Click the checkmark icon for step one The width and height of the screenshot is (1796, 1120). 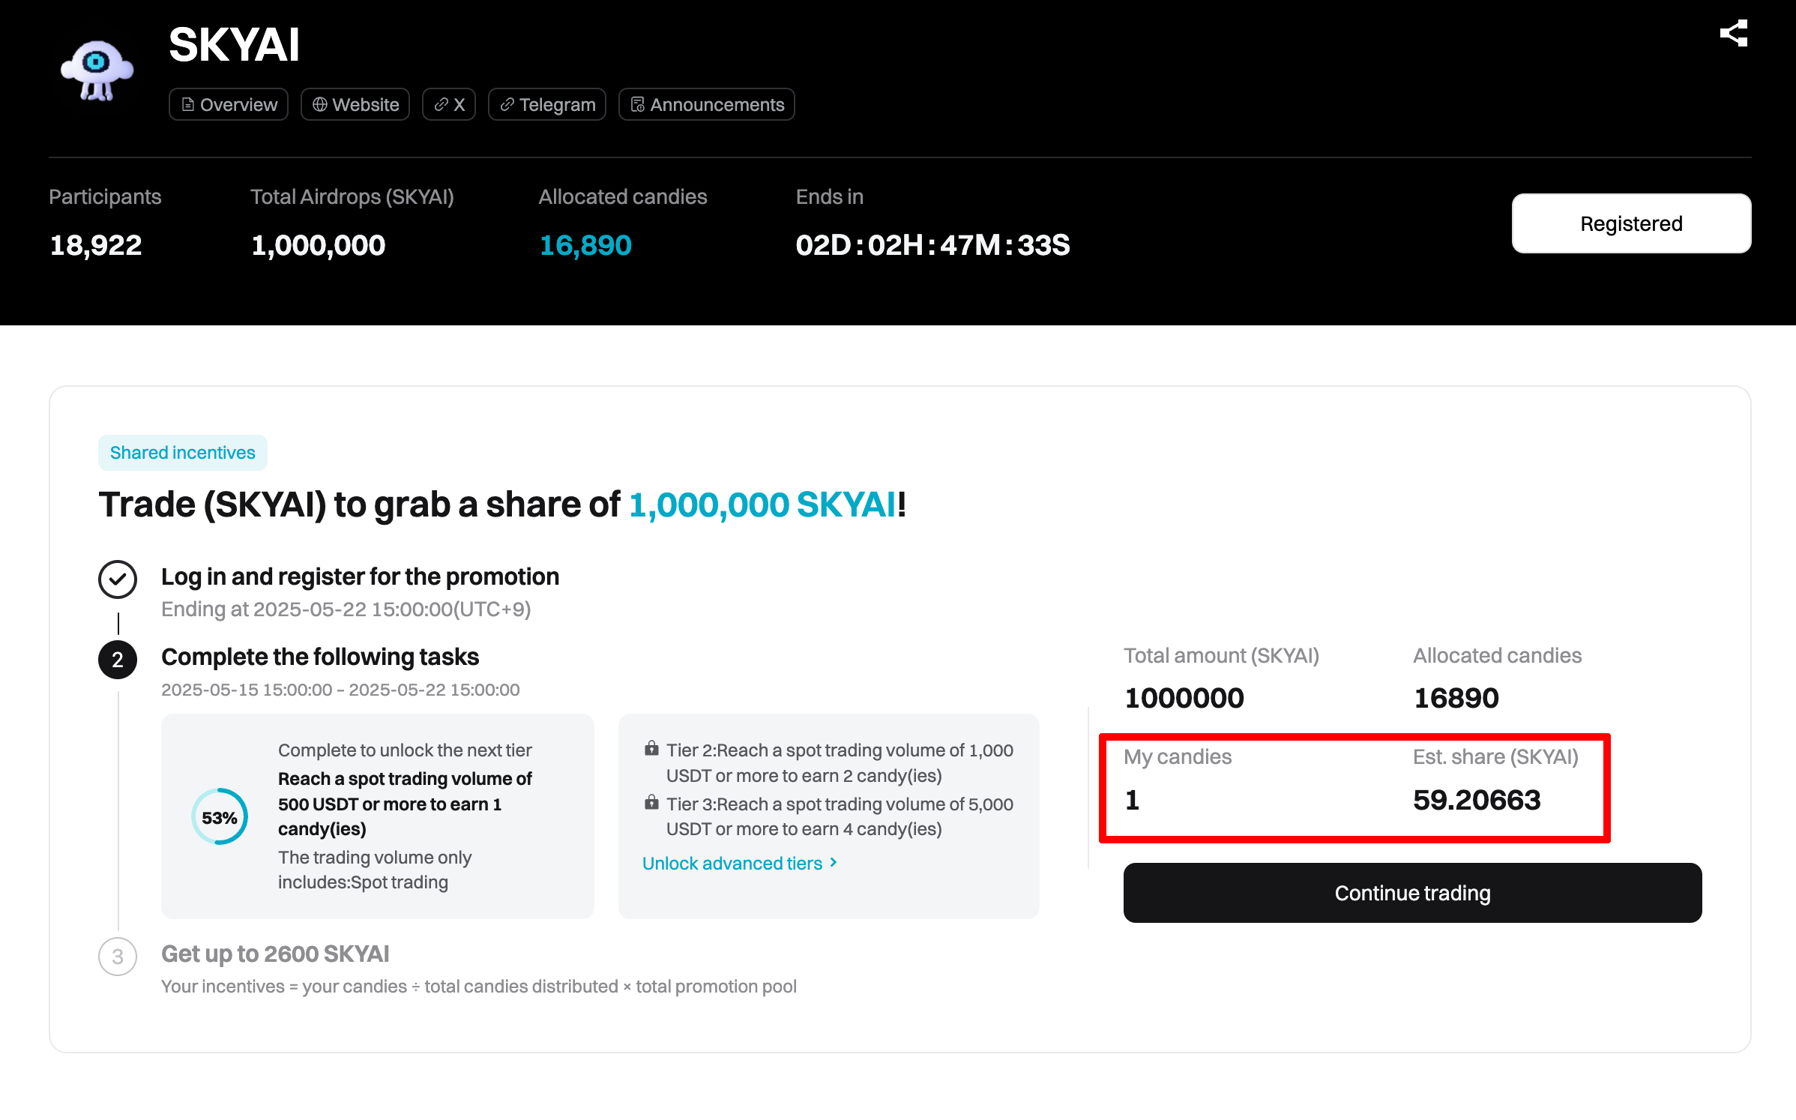(x=118, y=579)
